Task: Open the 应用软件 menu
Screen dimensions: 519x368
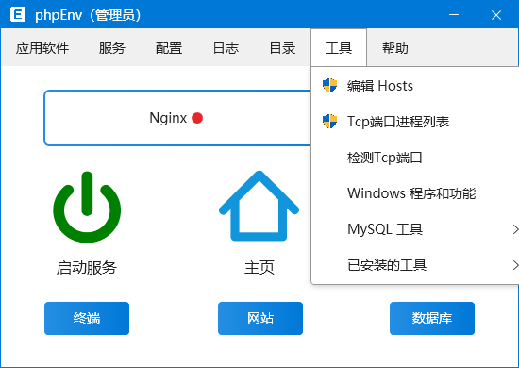Action: pyautogui.click(x=42, y=48)
